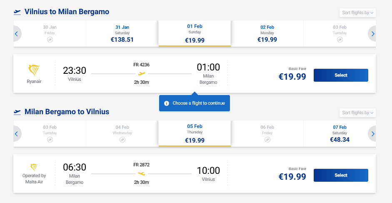
Task: Click the Malta Air operator logo
Action: [x=34, y=168]
